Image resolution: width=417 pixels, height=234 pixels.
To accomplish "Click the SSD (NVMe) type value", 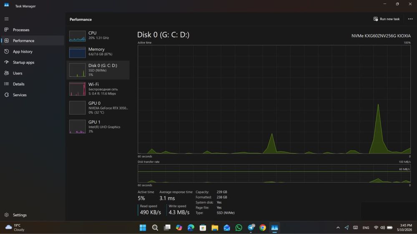I will (x=226, y=213).
